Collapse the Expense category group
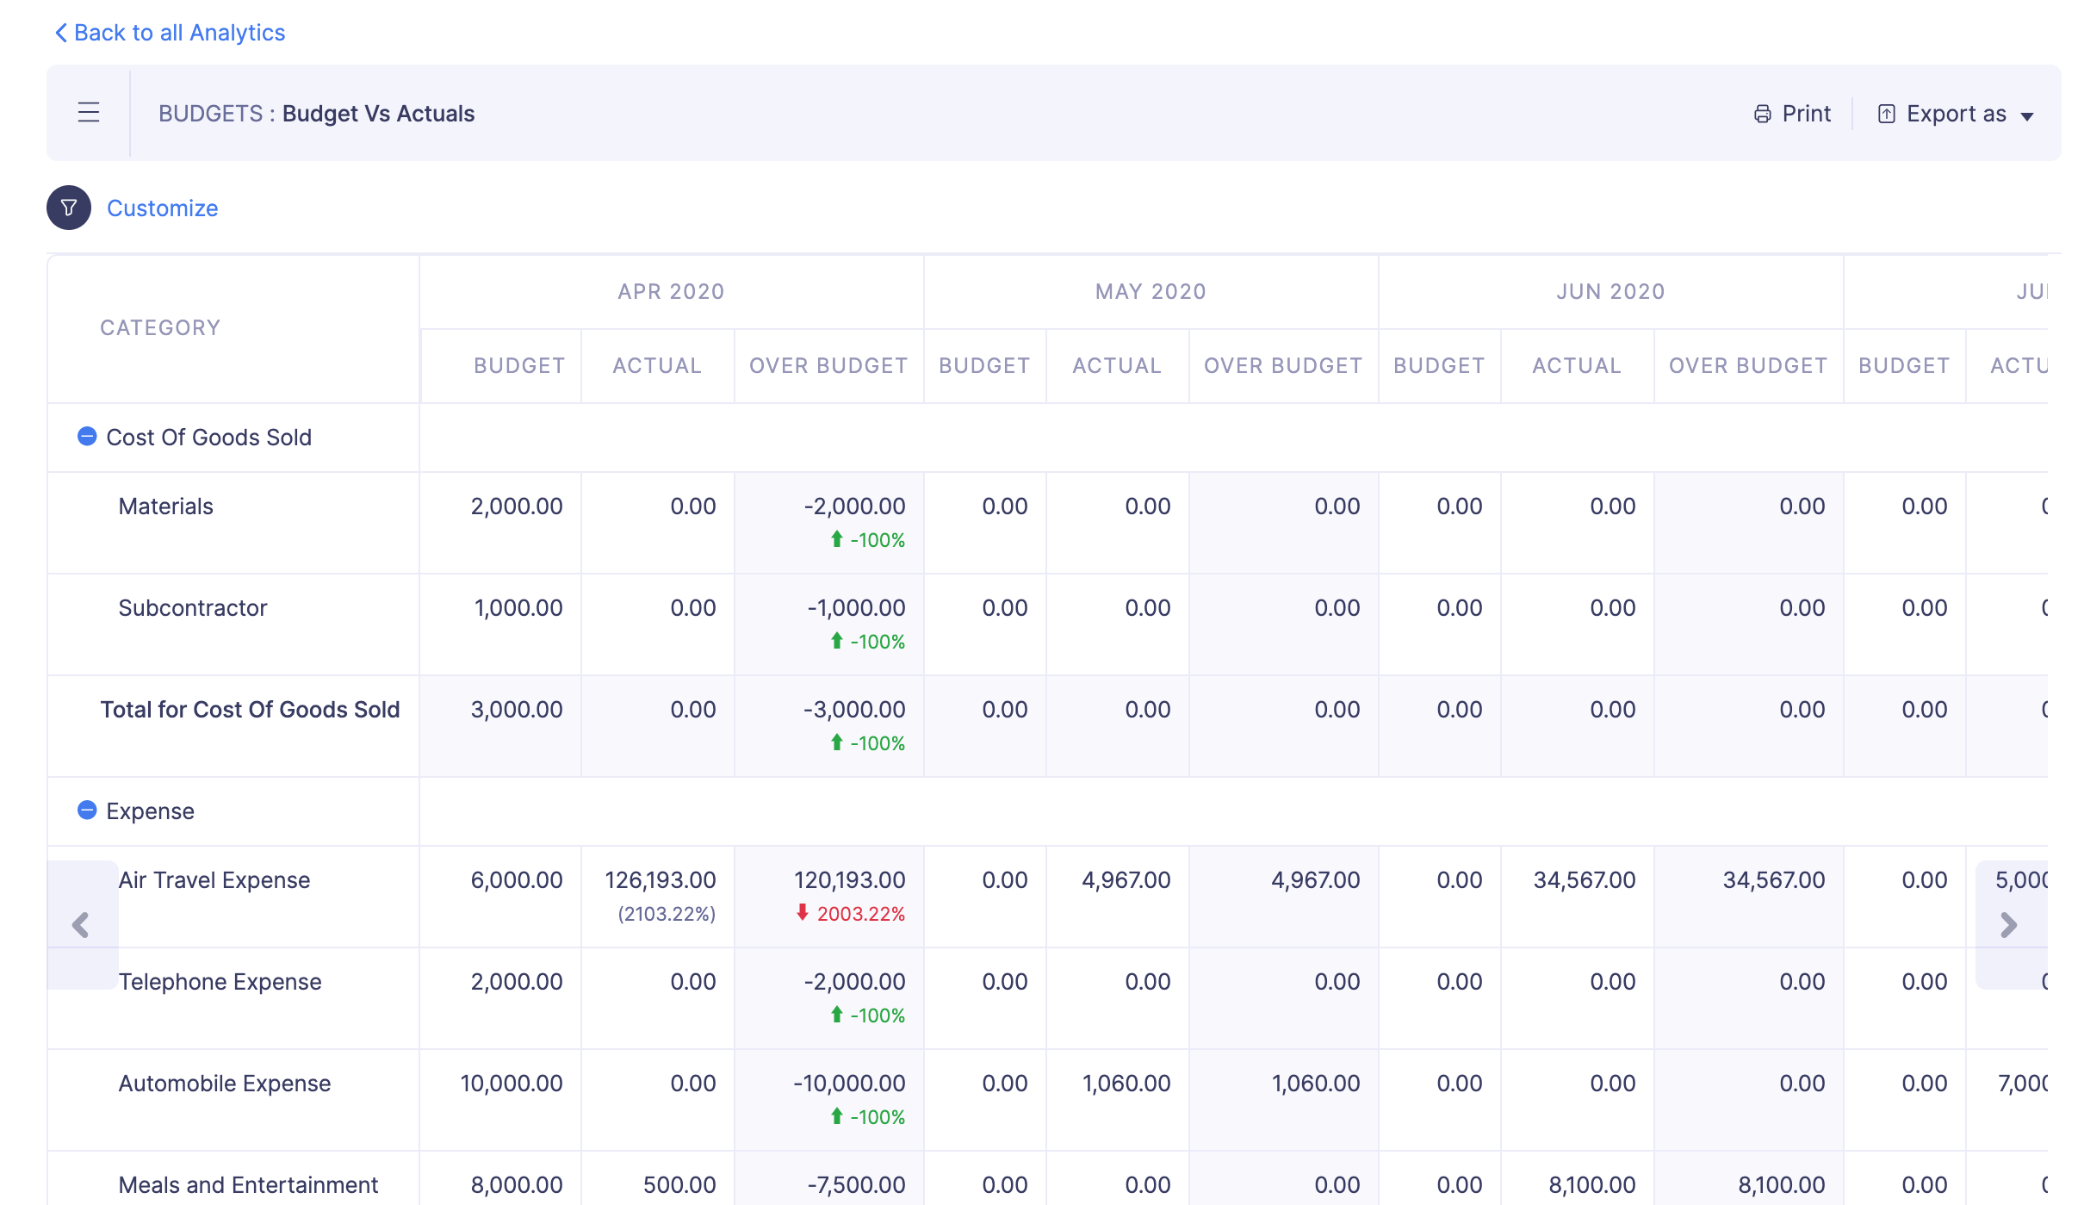 (x=87, y=811)
